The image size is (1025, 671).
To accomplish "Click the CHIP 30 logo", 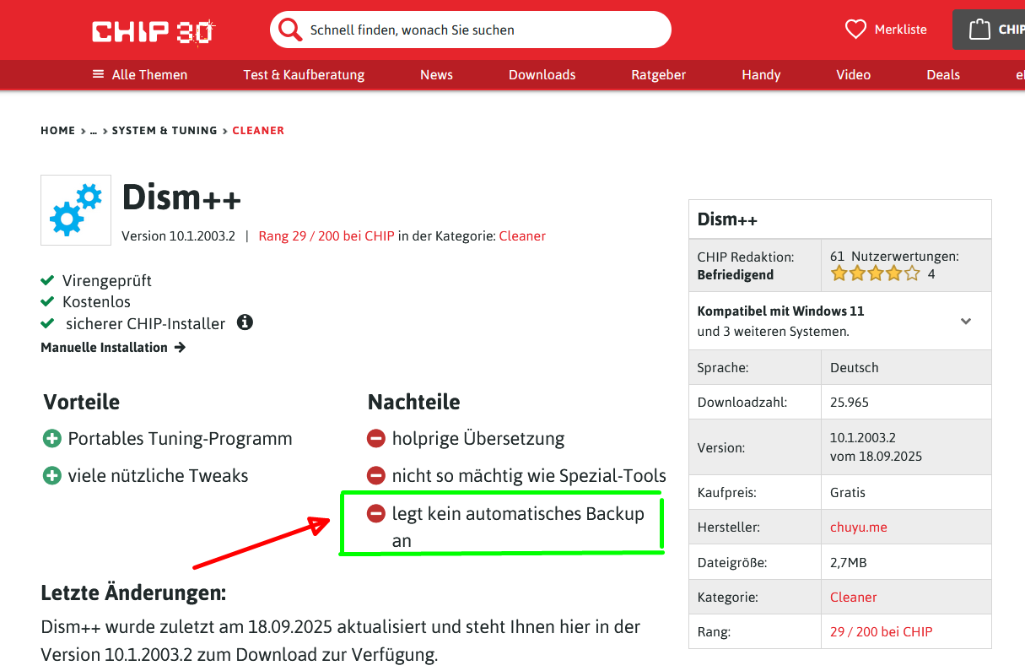I will click(154, 31).
